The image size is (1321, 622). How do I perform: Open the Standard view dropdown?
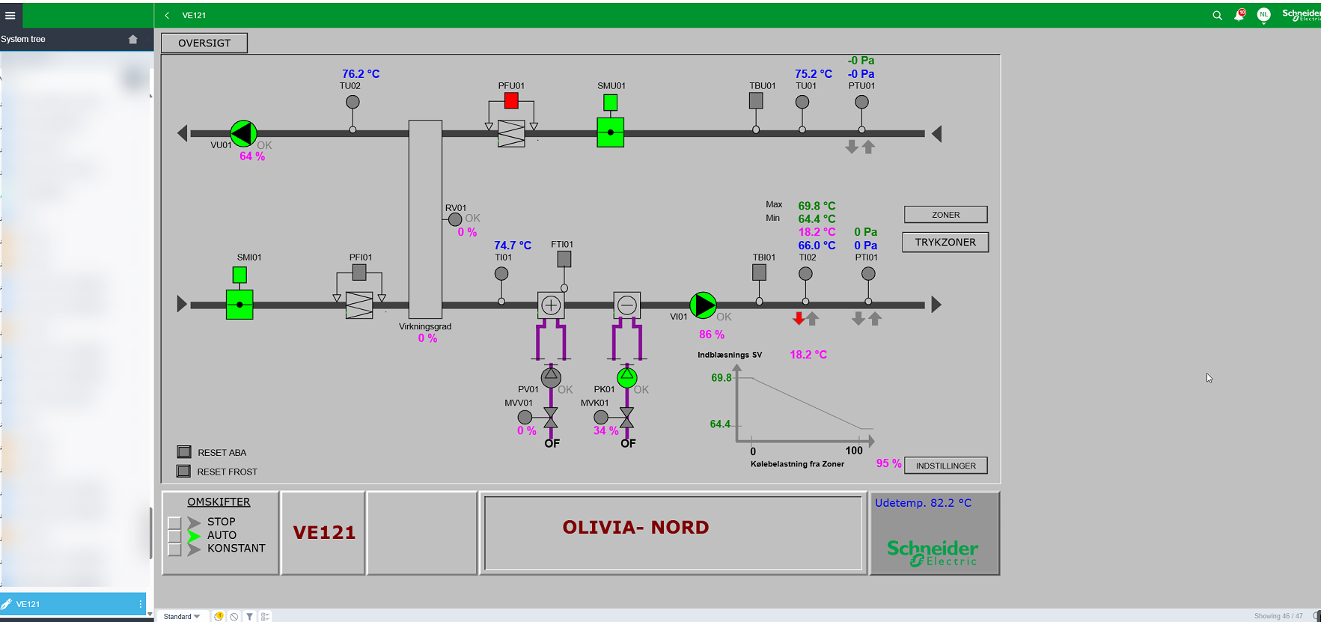coord(181,617)
